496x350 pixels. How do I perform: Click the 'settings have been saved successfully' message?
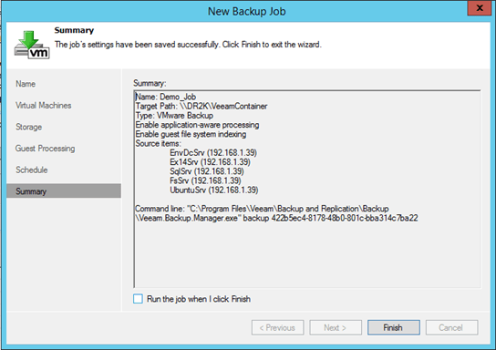(x=188, y=45)
